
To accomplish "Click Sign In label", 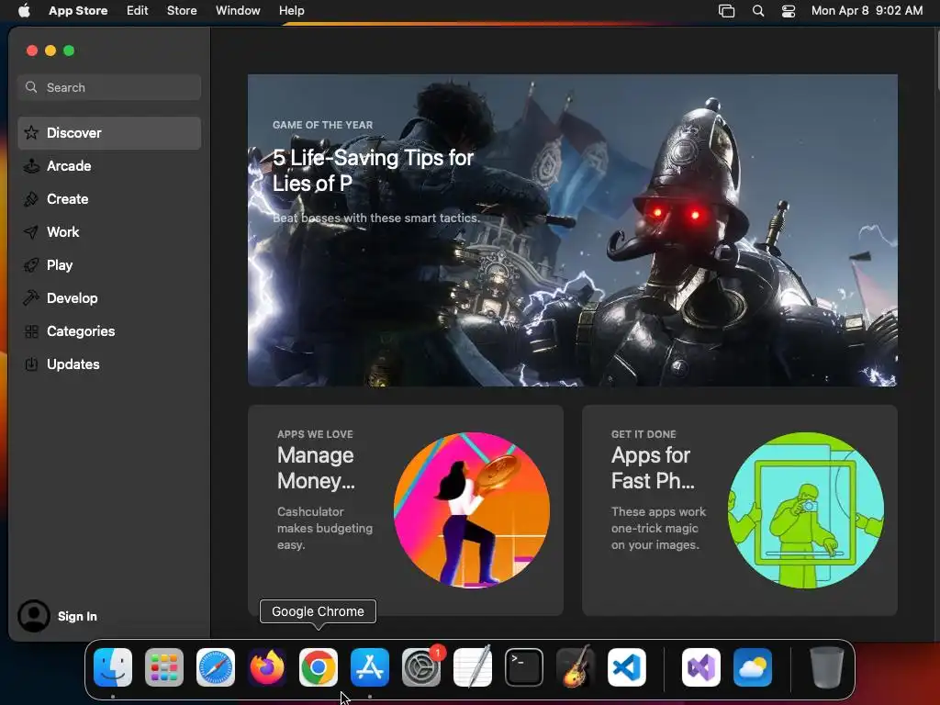I will [77, 616].
